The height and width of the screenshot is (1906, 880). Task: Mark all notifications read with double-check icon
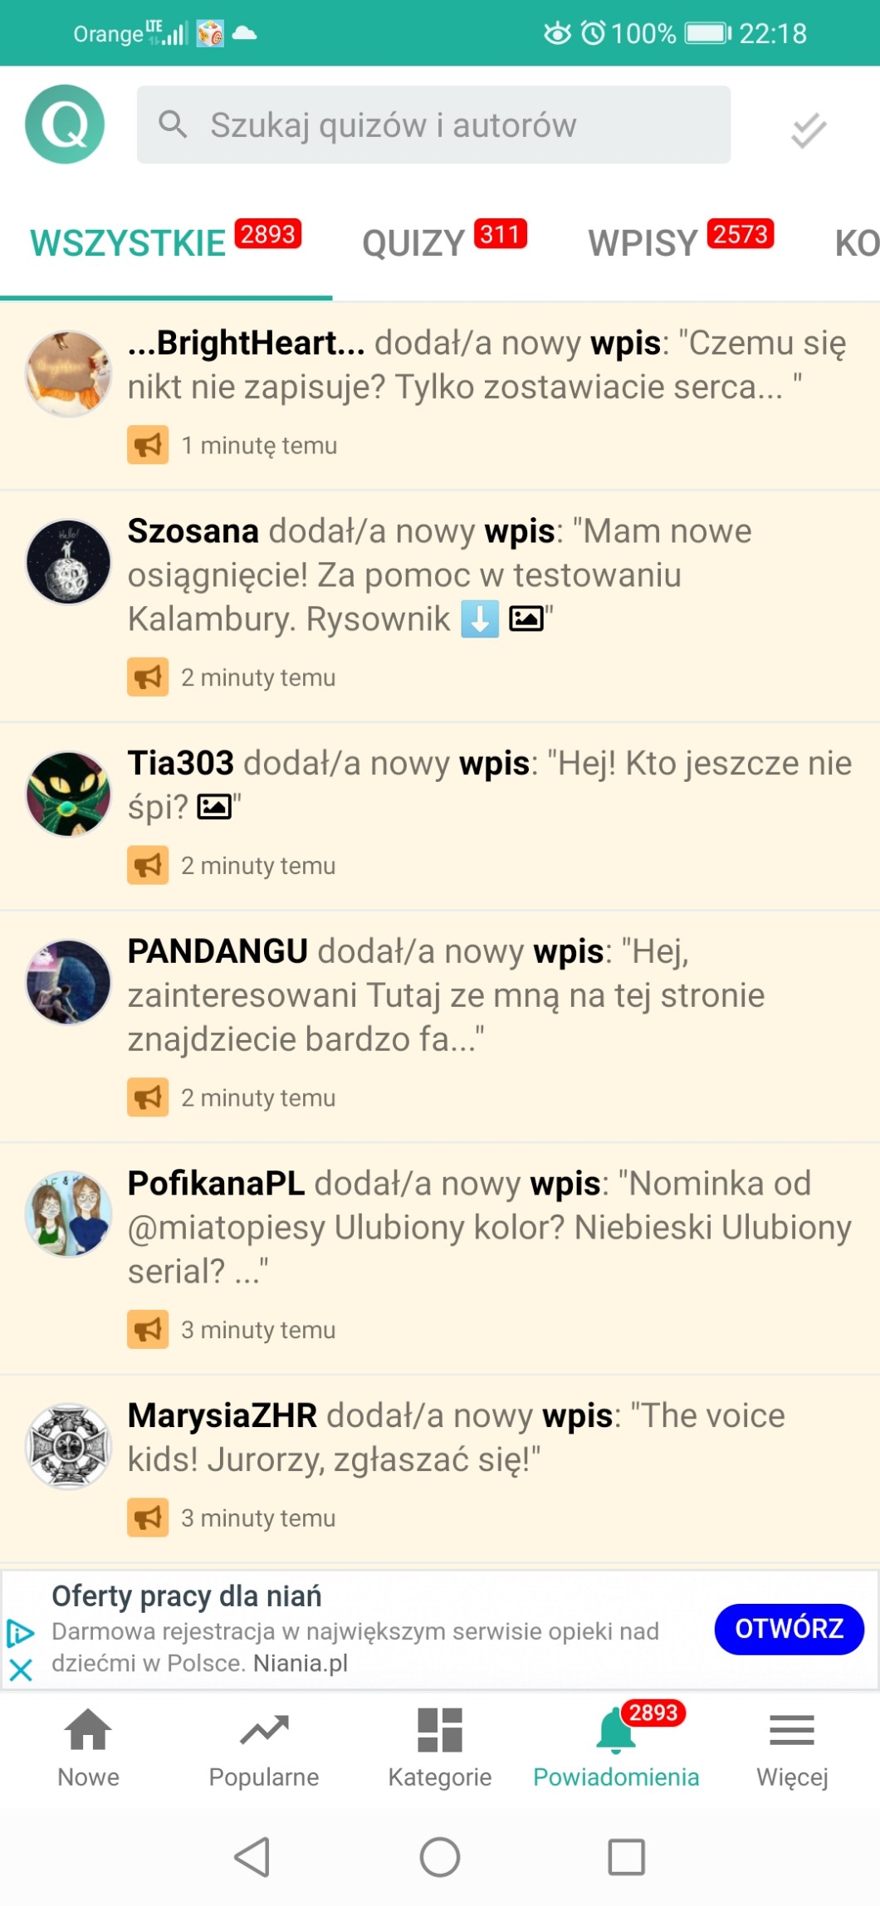[x=808, y=130]
